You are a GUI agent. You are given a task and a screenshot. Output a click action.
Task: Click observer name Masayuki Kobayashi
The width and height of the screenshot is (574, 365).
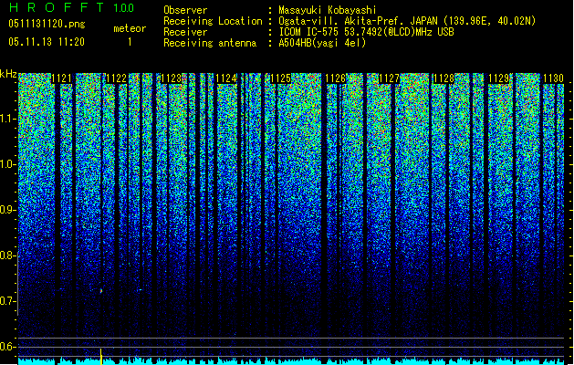tap(328, 10)
